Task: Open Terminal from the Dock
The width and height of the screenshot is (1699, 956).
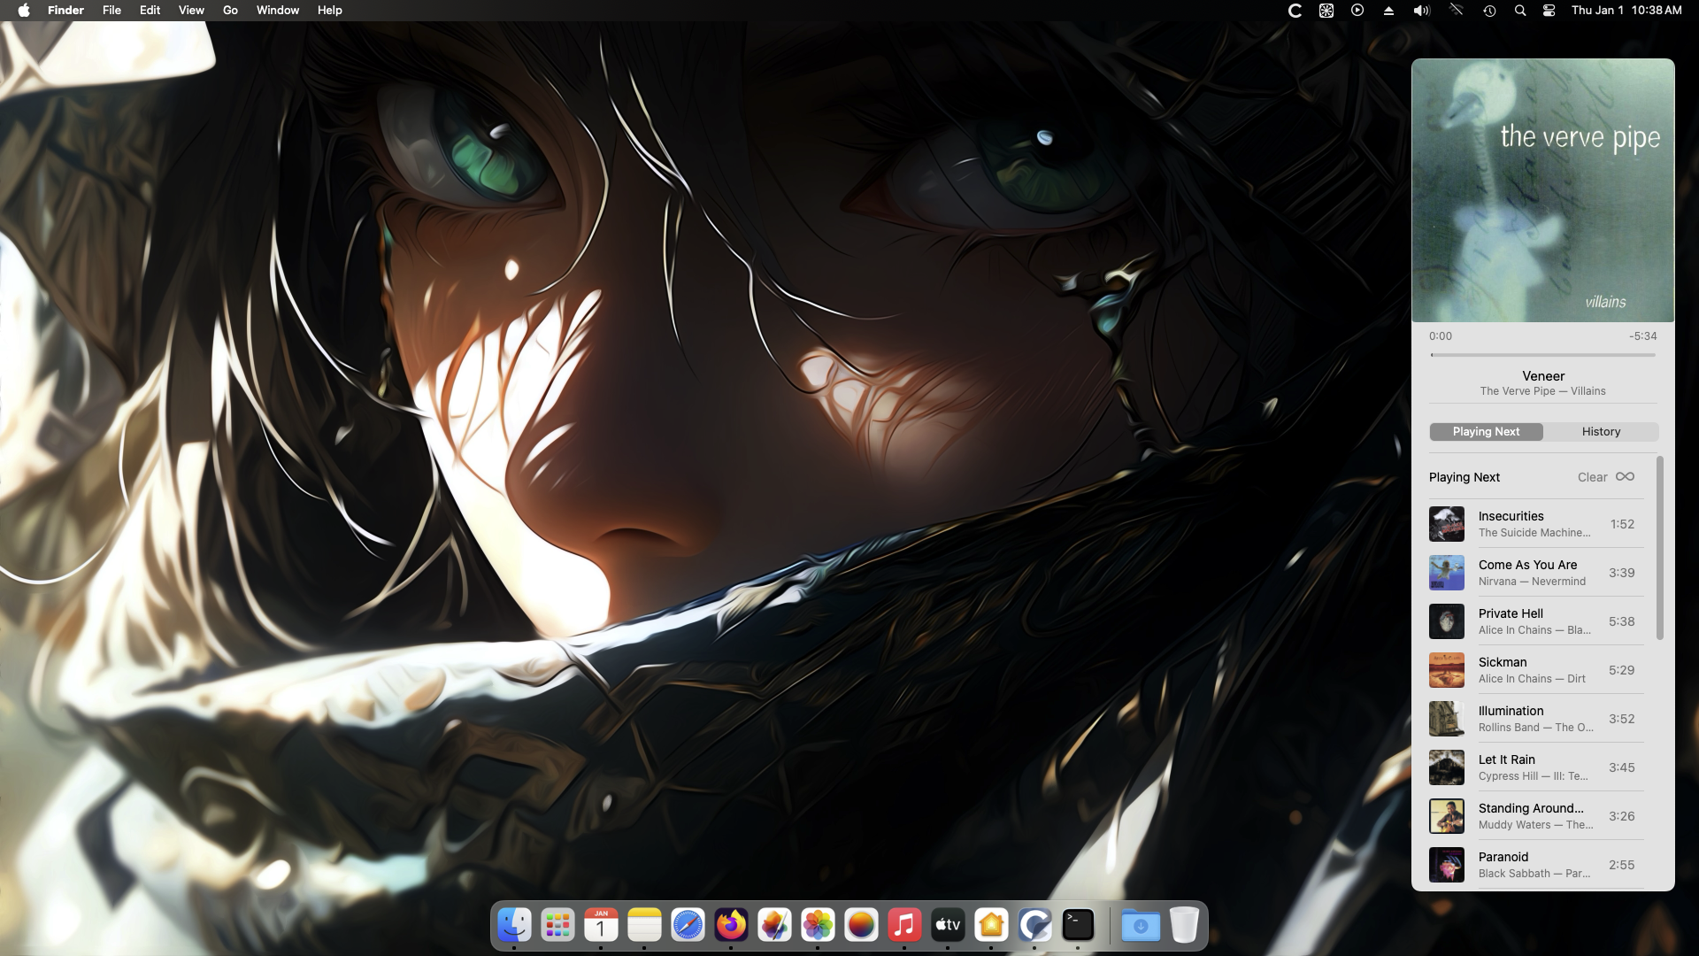Action: pos(1078,925)
